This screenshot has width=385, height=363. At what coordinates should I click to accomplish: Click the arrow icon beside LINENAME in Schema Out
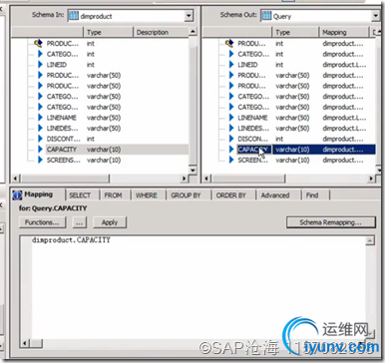[231, 118]
